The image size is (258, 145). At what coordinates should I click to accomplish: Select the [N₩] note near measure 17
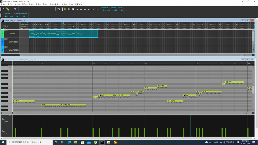click(x=234, y=82)
